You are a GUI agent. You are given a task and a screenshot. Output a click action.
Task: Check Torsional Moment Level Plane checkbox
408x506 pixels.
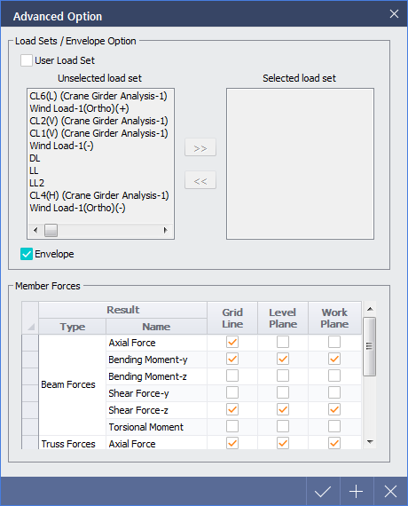click(x=283, y=426)
